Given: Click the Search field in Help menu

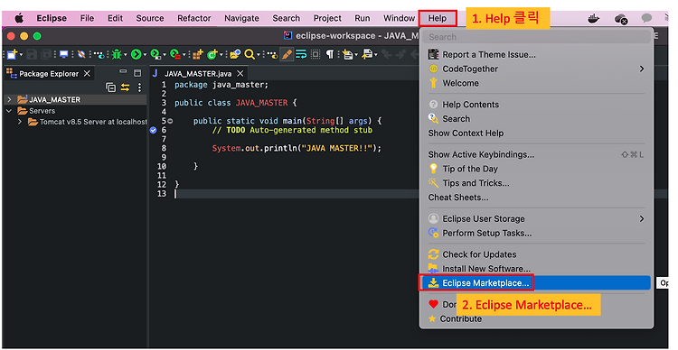Looking at the screenshot, I should click(537, 37).
